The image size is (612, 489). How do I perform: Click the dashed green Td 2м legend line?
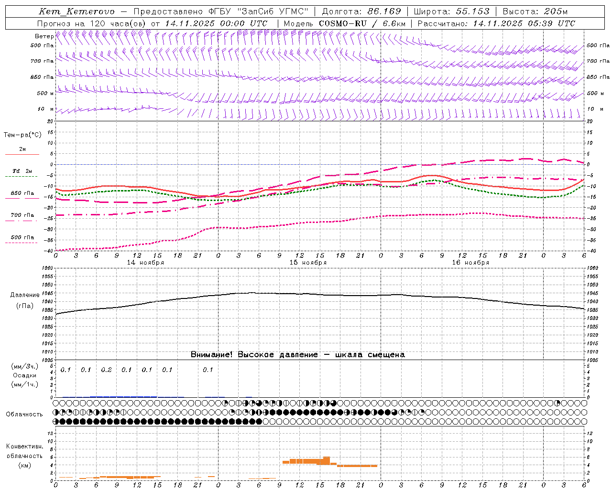click(x=21, y=177)
